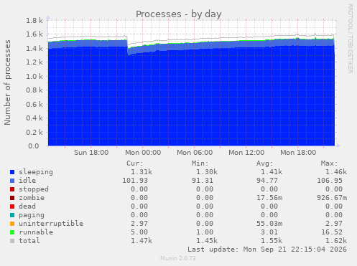Image resolution: width=357 pixels, height=266 pixels.
Task: Click the 'Mon 18:00' time axis label
Action: click(x=298, y=153)
